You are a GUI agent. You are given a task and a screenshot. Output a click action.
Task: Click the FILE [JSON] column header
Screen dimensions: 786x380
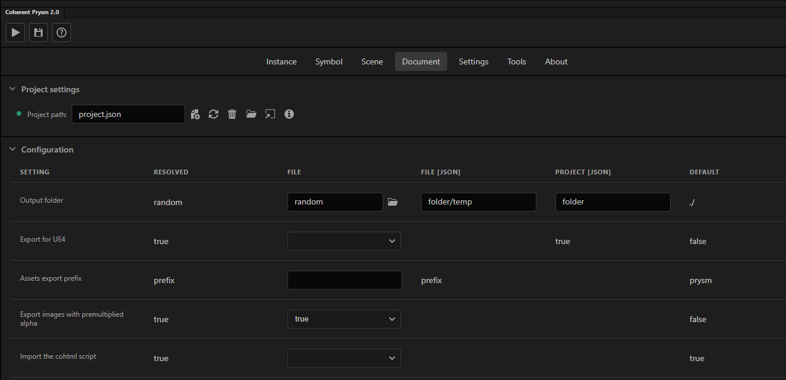pos(441,172)
